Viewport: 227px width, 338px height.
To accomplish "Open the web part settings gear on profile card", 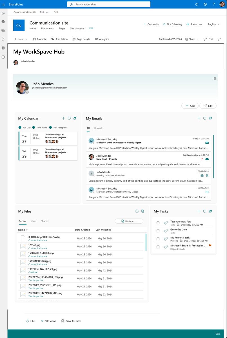I will point(215,79).
